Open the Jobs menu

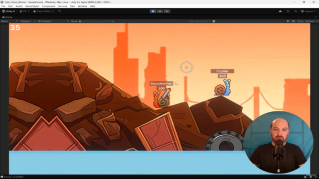tap(72, 6)
